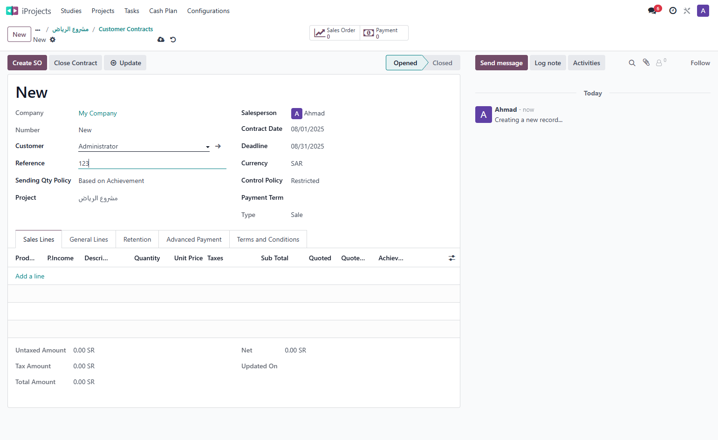Expand the breadcrumb ellipsis menu
This screenshot has width=718, height=440.
pos(38,29)
